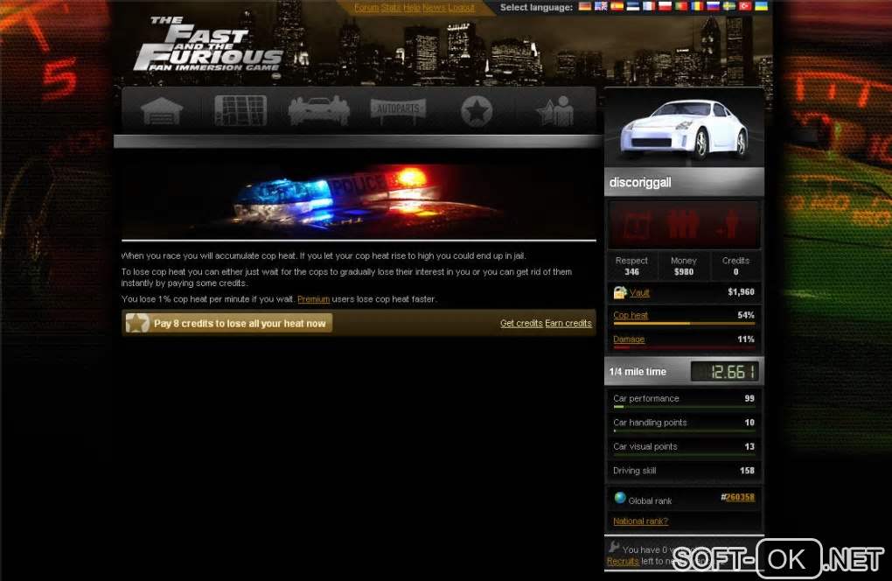Open the Vault link
This screenshot has width=892, height=581.
click(x=639, y=292)
